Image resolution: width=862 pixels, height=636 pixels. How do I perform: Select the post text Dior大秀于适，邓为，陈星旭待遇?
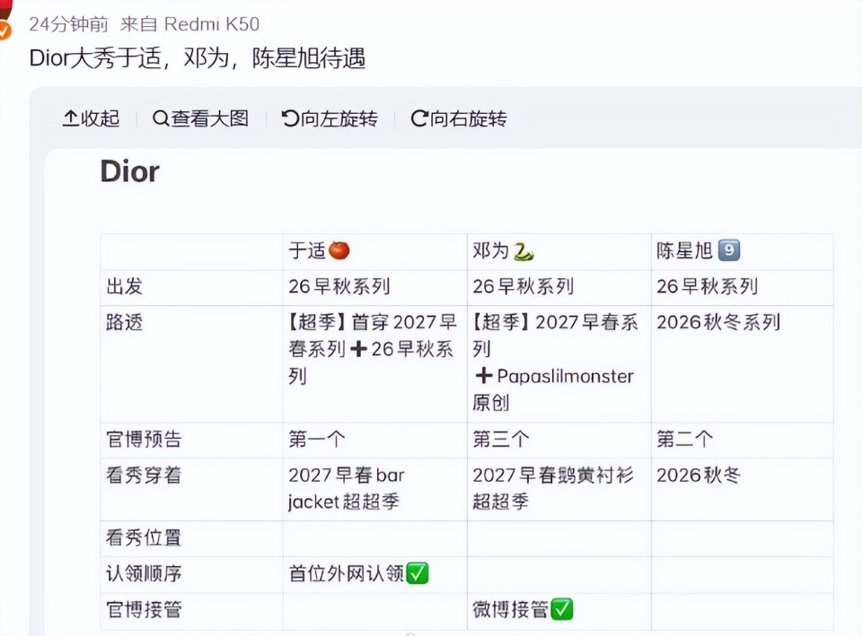(x=198, y=58)
